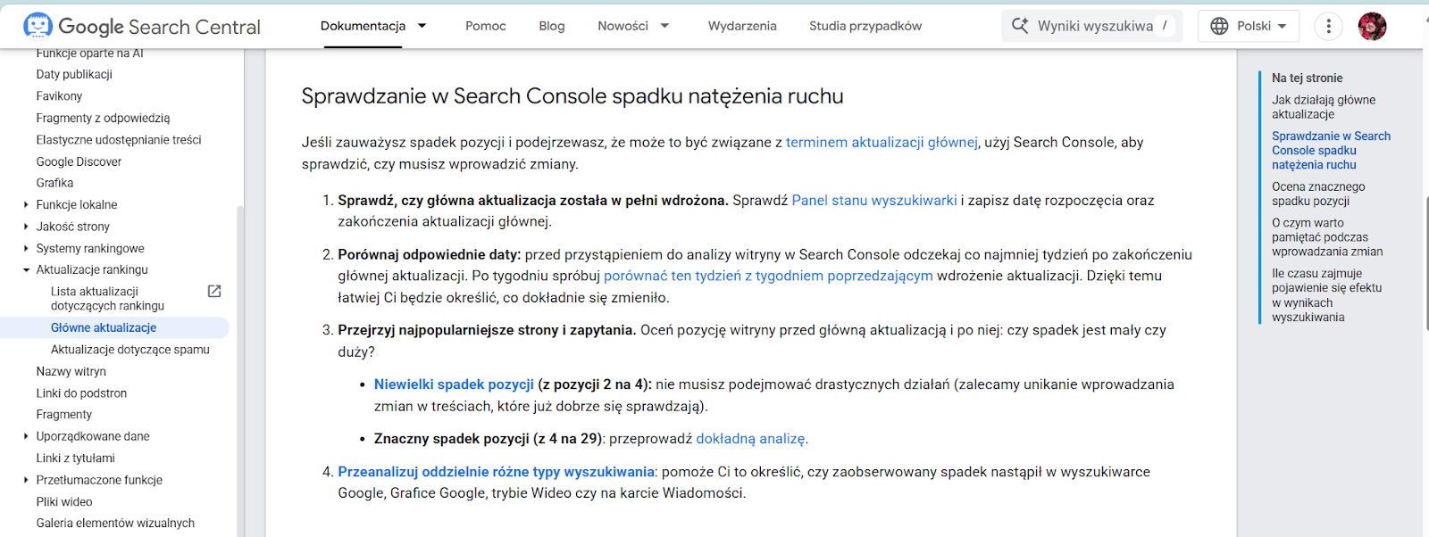Expand the Uporządkowane dane section
Image resolution: width=1429 pixels, height=537 pixels.
[26, 437]
